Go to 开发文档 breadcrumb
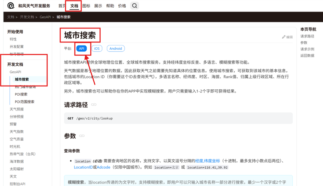323x186 pixels. (27, 17)
